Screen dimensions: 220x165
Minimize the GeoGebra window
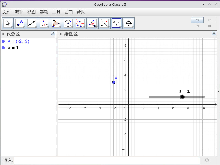click(203, 4)
